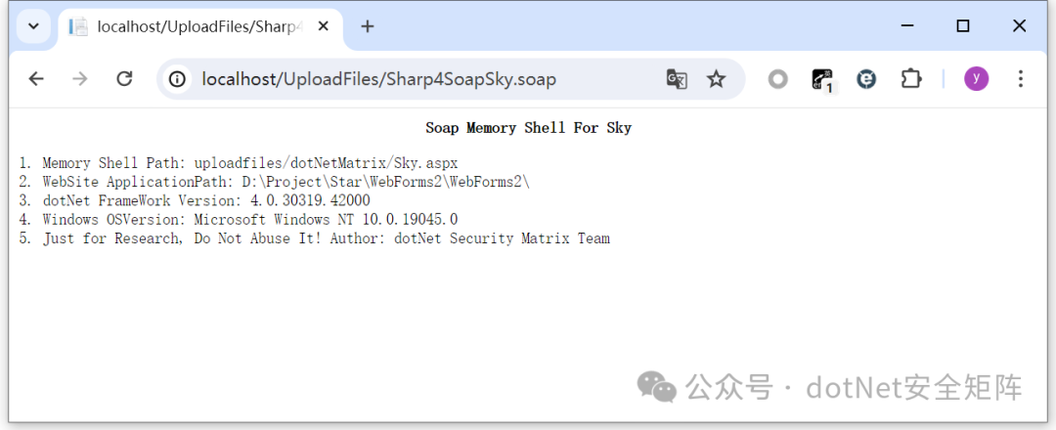1056x430 pixels.
Task: Click the gray ring extension icon
Action: 777,79
